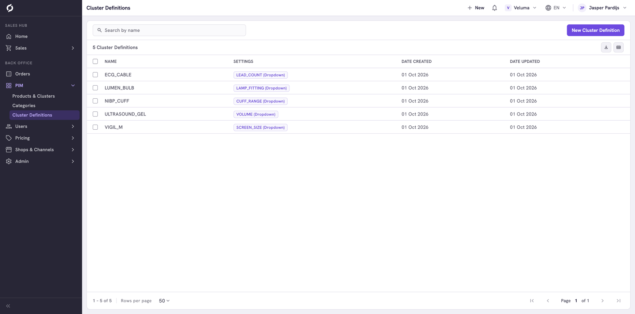Open the Veluma company dropdown
The image size is (635, 314).
[521, 8]
